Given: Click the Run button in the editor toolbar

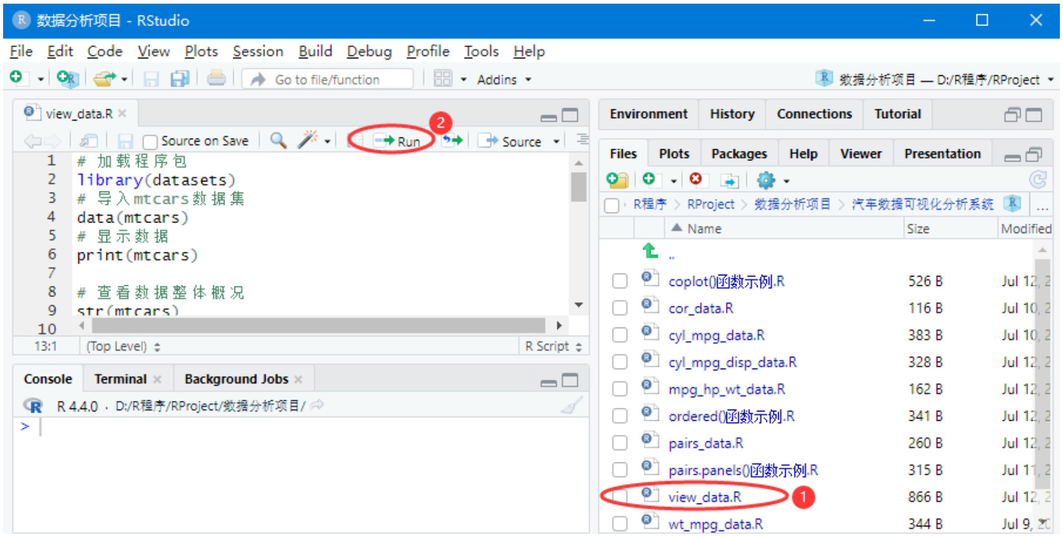Looking at the screenshot, I should (397, 141).
